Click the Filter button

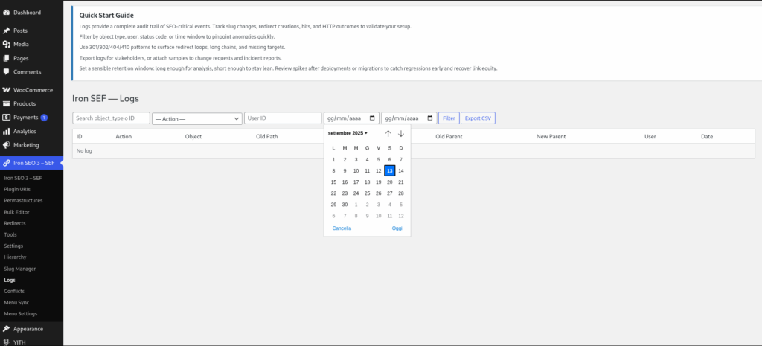tap(449, 118)
